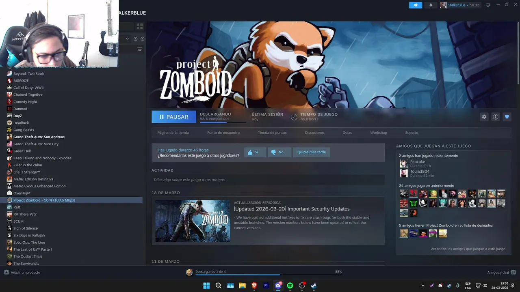The height and width of the screenshot is (292, 520).
Task: Select Metro Exodus Enhanced Edition
Action: coord(39,186)
